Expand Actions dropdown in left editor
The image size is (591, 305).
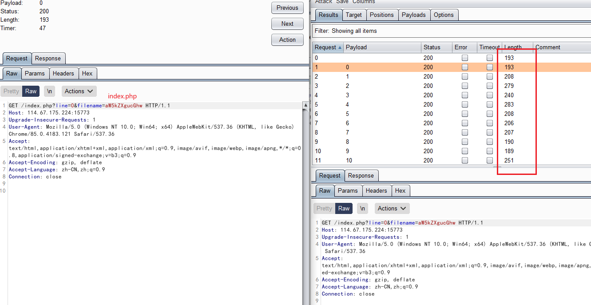(x=79, y=91)
